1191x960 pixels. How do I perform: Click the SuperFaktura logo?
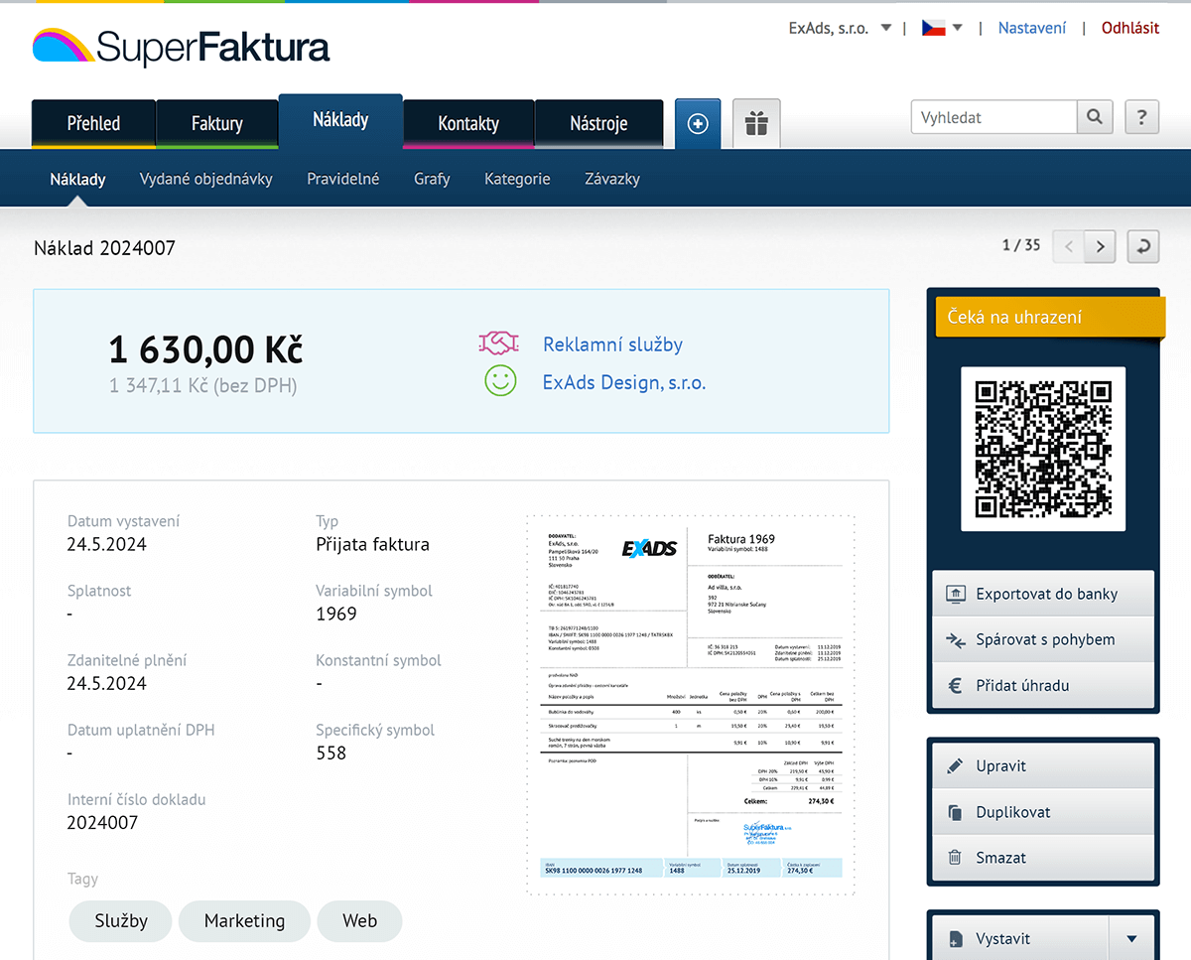point(181,47)
